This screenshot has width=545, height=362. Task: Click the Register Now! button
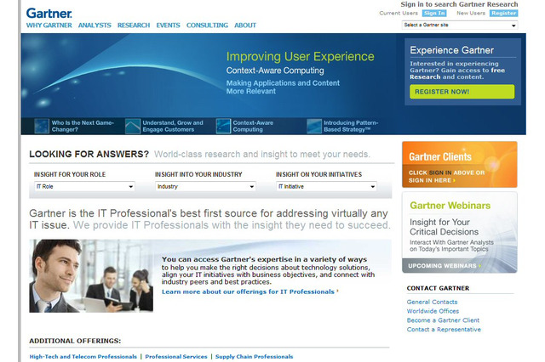tap(462, 92)
